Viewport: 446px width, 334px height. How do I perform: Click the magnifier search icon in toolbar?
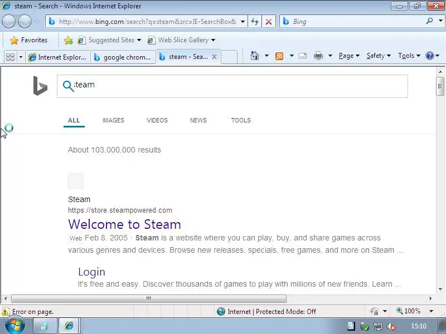(x=429, y=21)
